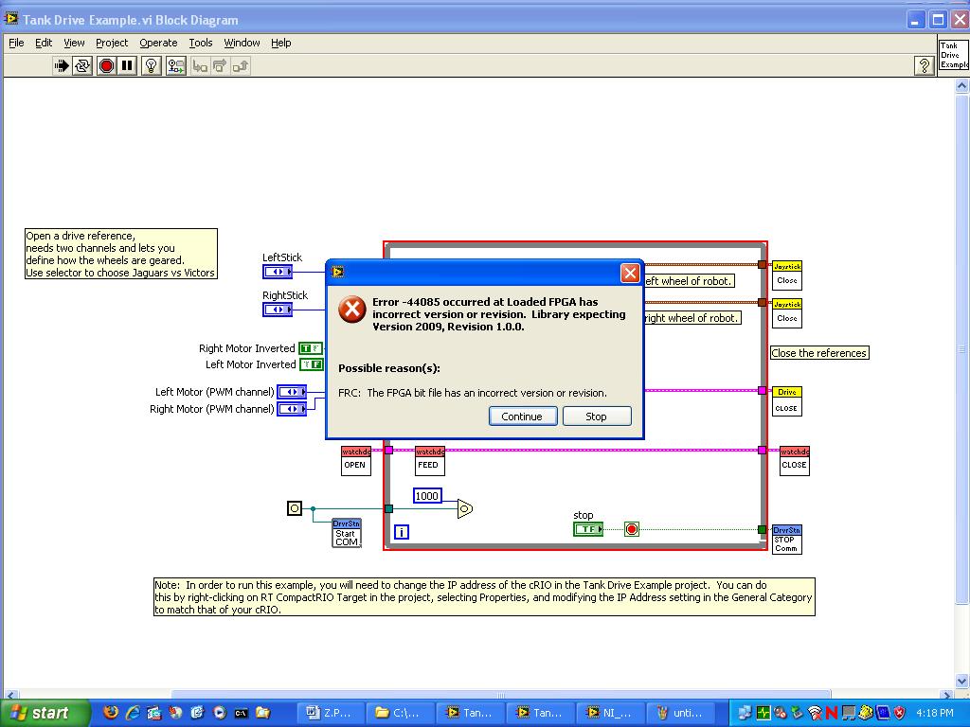
Task: Select the wait node fed by 1000
Action: pos(465,508)
